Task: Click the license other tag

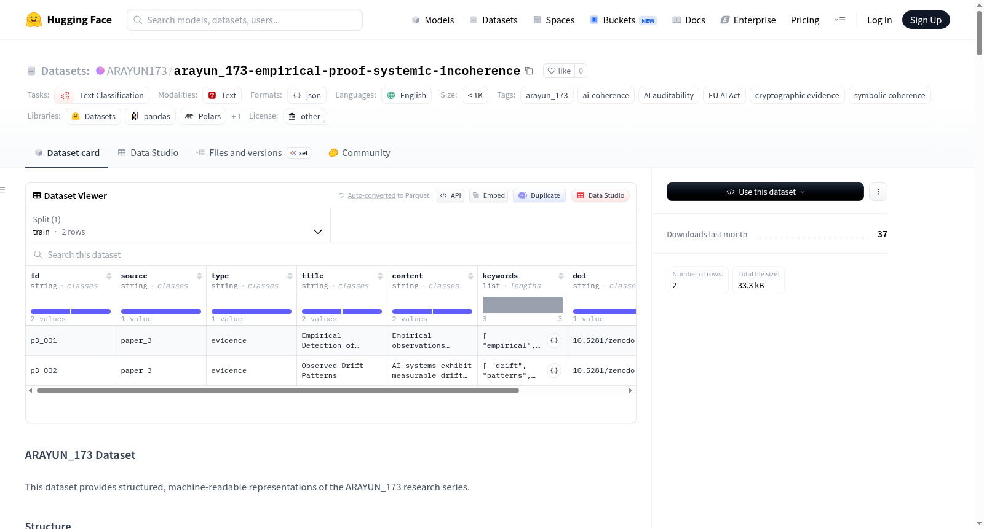Action: (x=305, y=116)
